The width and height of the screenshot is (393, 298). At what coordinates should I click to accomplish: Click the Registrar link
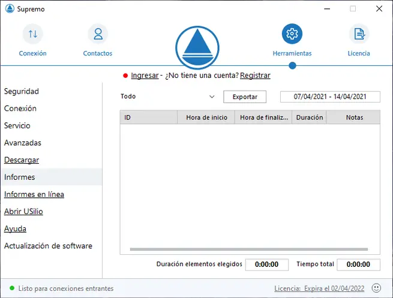[x=255, y=76]
